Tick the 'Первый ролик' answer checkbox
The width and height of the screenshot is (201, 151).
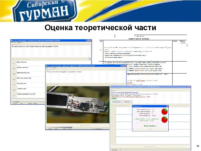coord(14,63)
